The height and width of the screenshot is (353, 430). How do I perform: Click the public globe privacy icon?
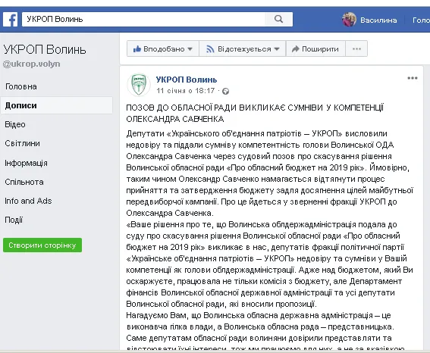tap(225, 91)
